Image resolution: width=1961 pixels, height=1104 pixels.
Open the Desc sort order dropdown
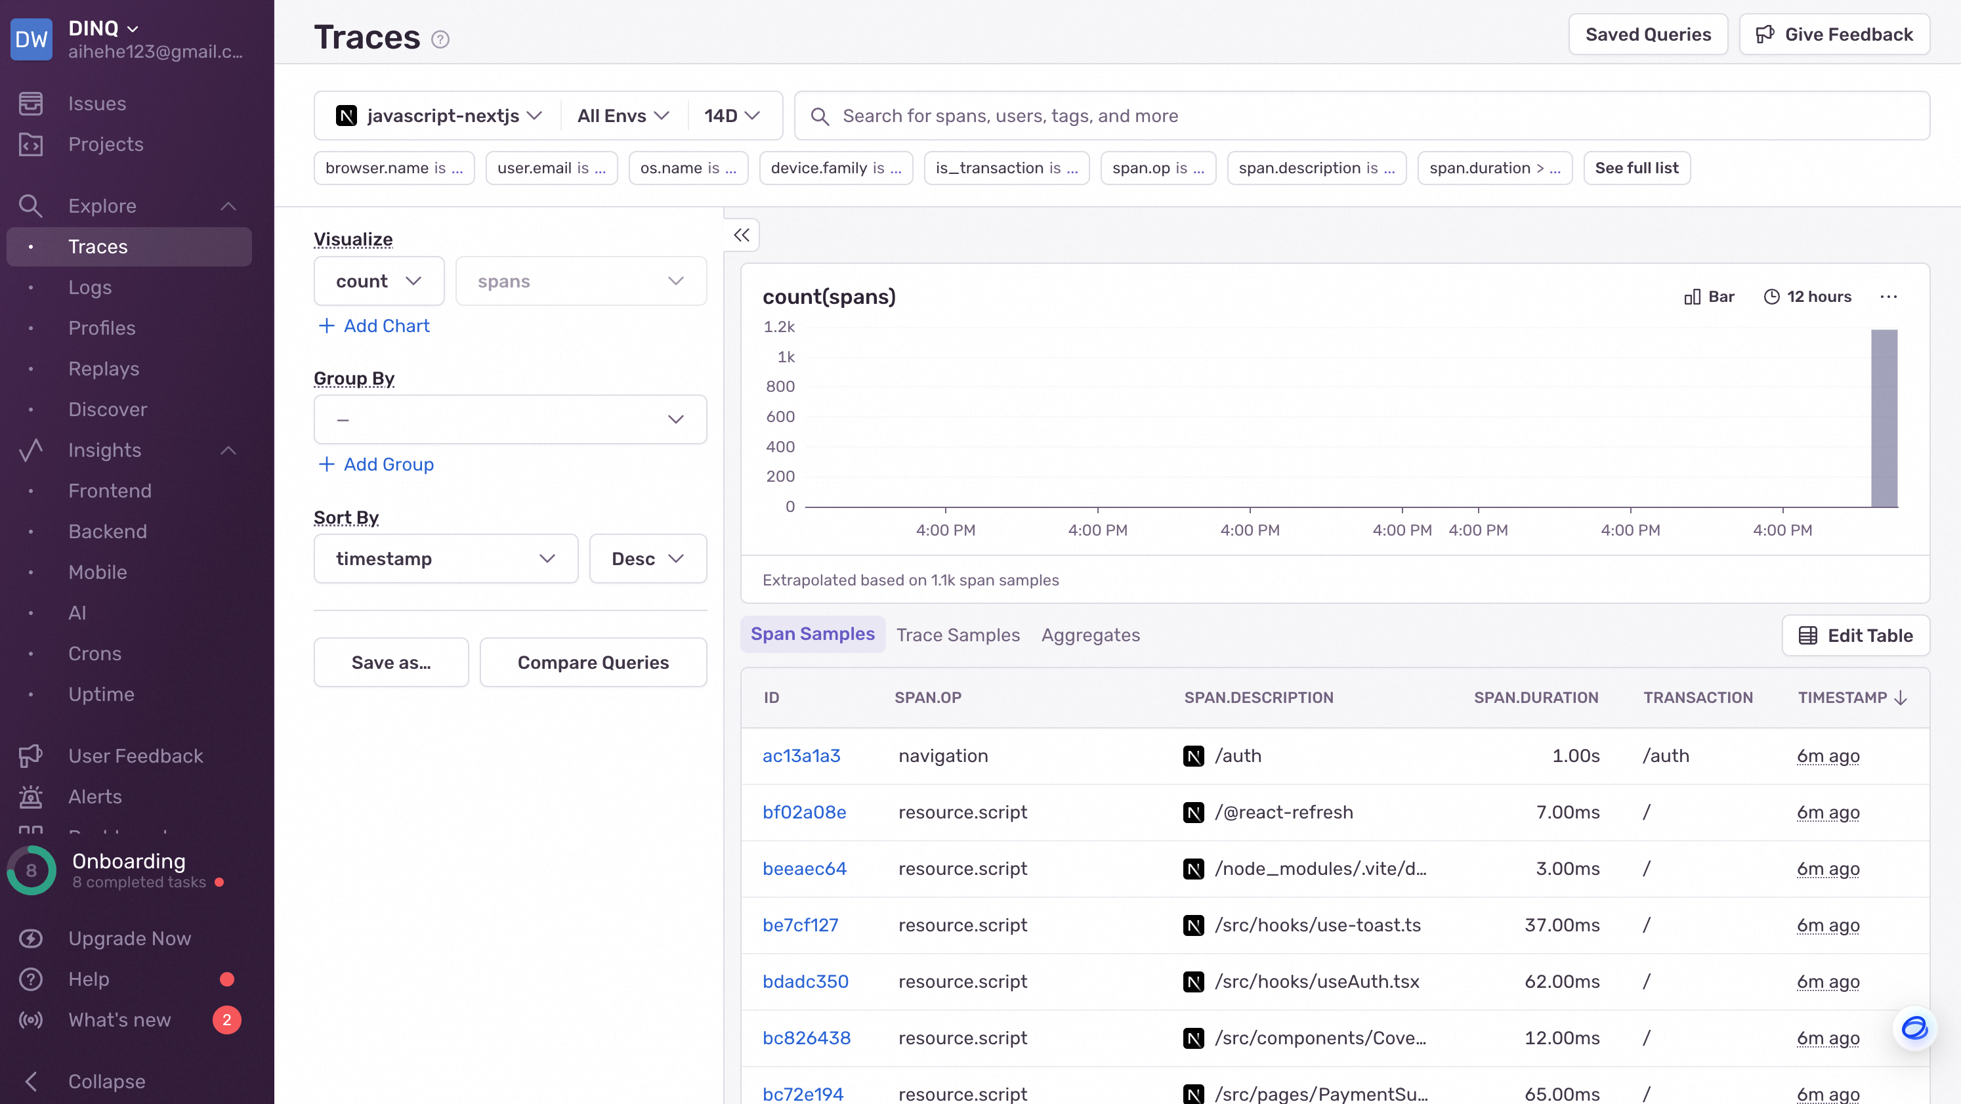click(x=648, y=559)
